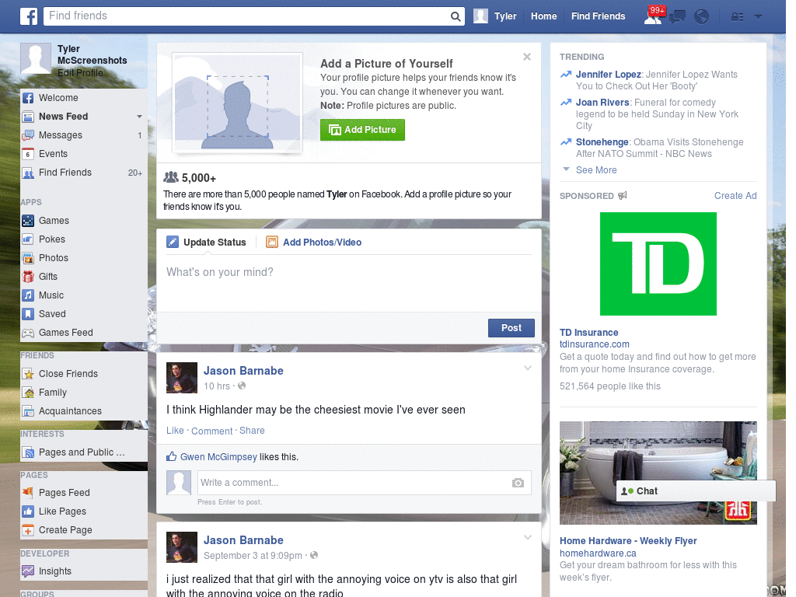
Task: Open Tyler profile in top bar
Action: (x=495, y=16)
